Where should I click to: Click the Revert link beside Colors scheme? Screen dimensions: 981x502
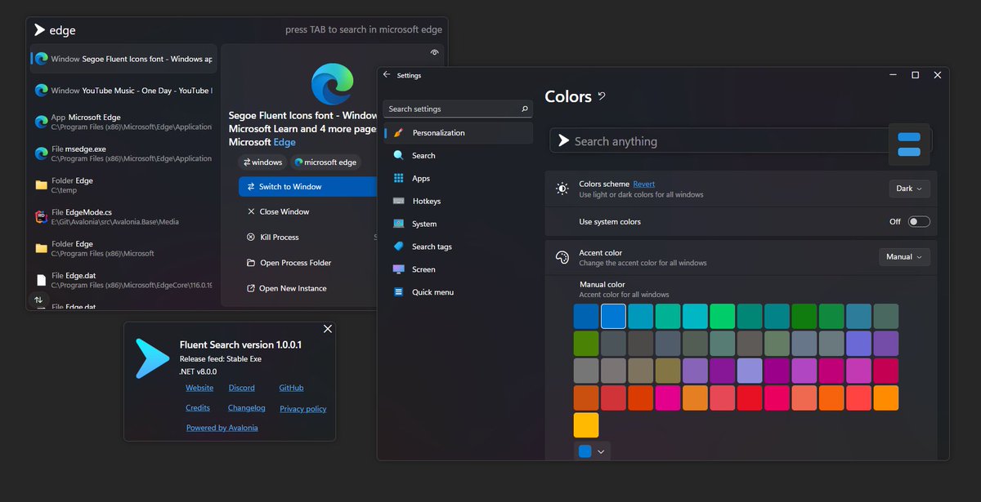644,184
